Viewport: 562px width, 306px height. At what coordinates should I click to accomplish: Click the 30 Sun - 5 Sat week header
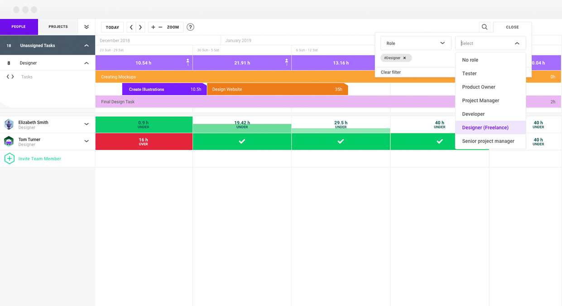pos(208,50)
